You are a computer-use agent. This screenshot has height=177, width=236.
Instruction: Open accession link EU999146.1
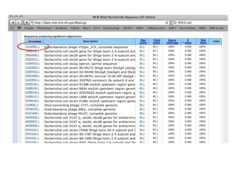tap(32, 101)
